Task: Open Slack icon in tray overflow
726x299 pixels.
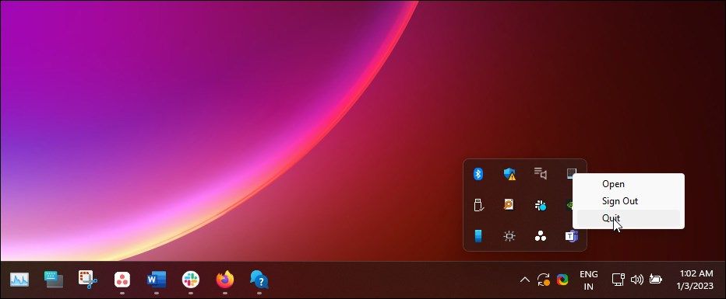Action: [x=541, y=205]
